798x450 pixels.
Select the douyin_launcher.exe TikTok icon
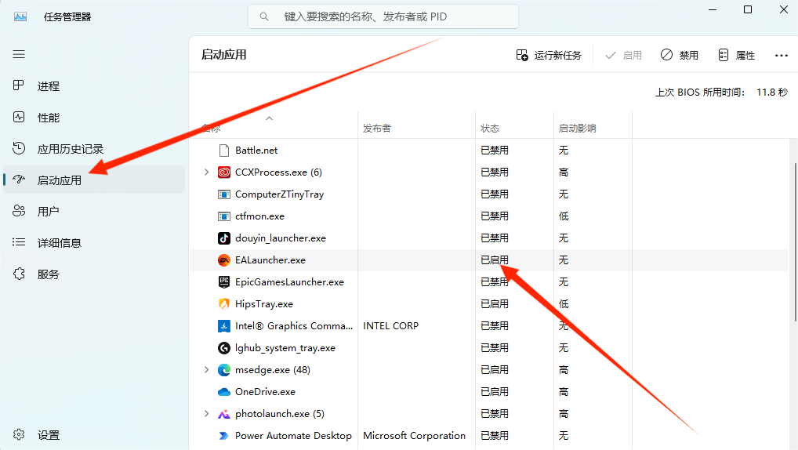(x=224, y=238)
